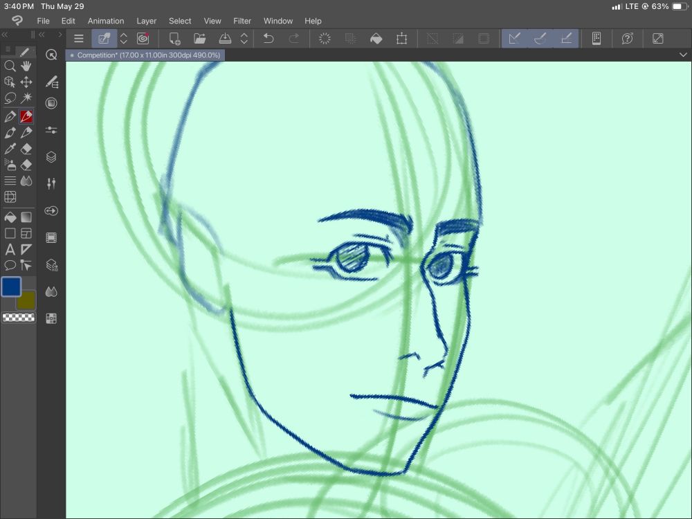This screenshot has width=692, height=519.
Task: Select the Text tool
Action: click(10, 249)
